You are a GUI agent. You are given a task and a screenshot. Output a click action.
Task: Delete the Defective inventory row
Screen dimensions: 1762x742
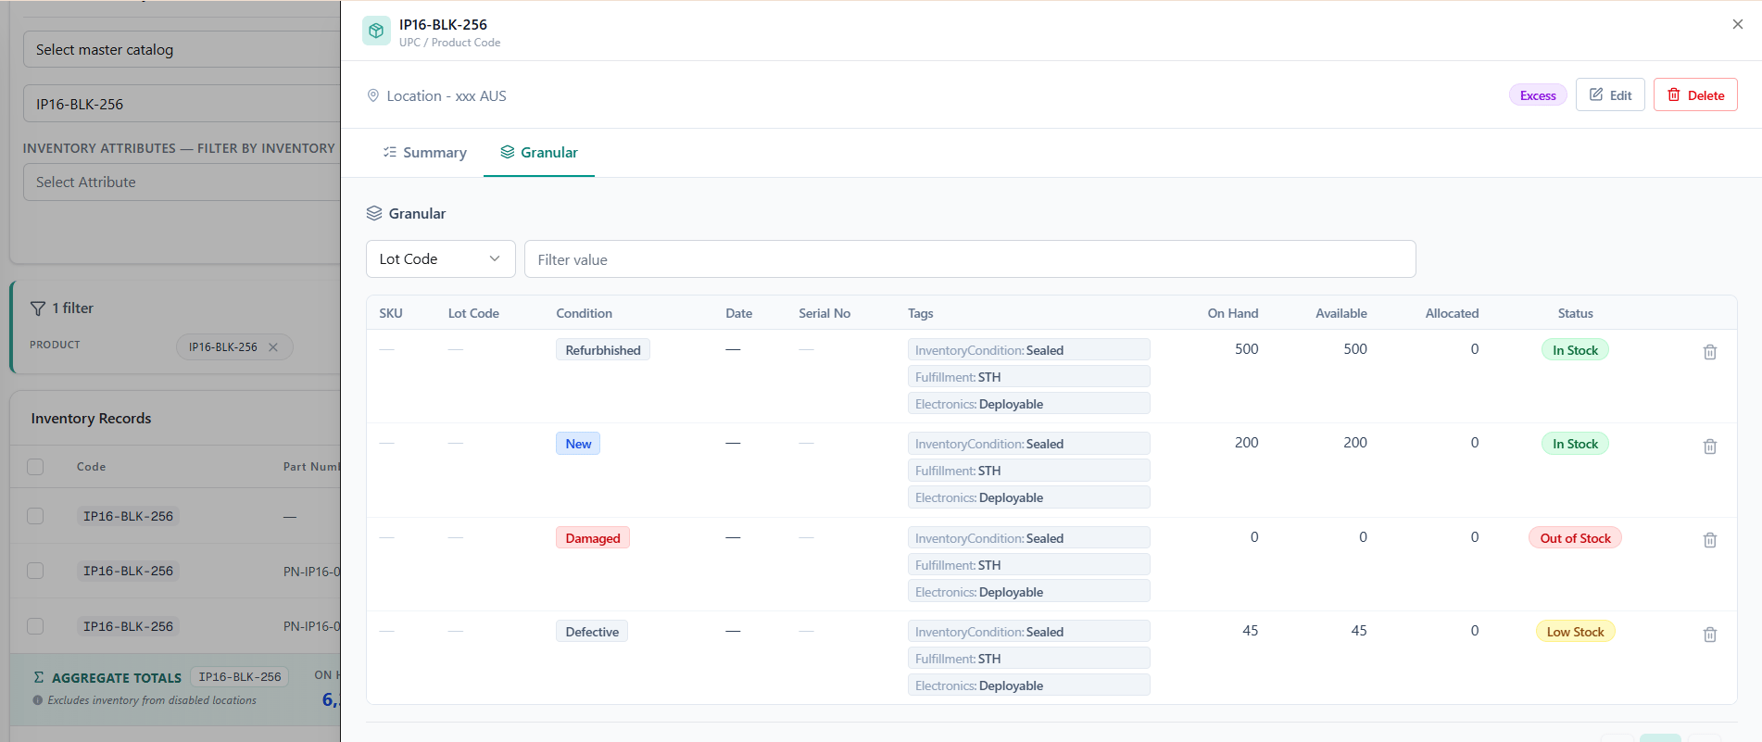point(1710,635)
